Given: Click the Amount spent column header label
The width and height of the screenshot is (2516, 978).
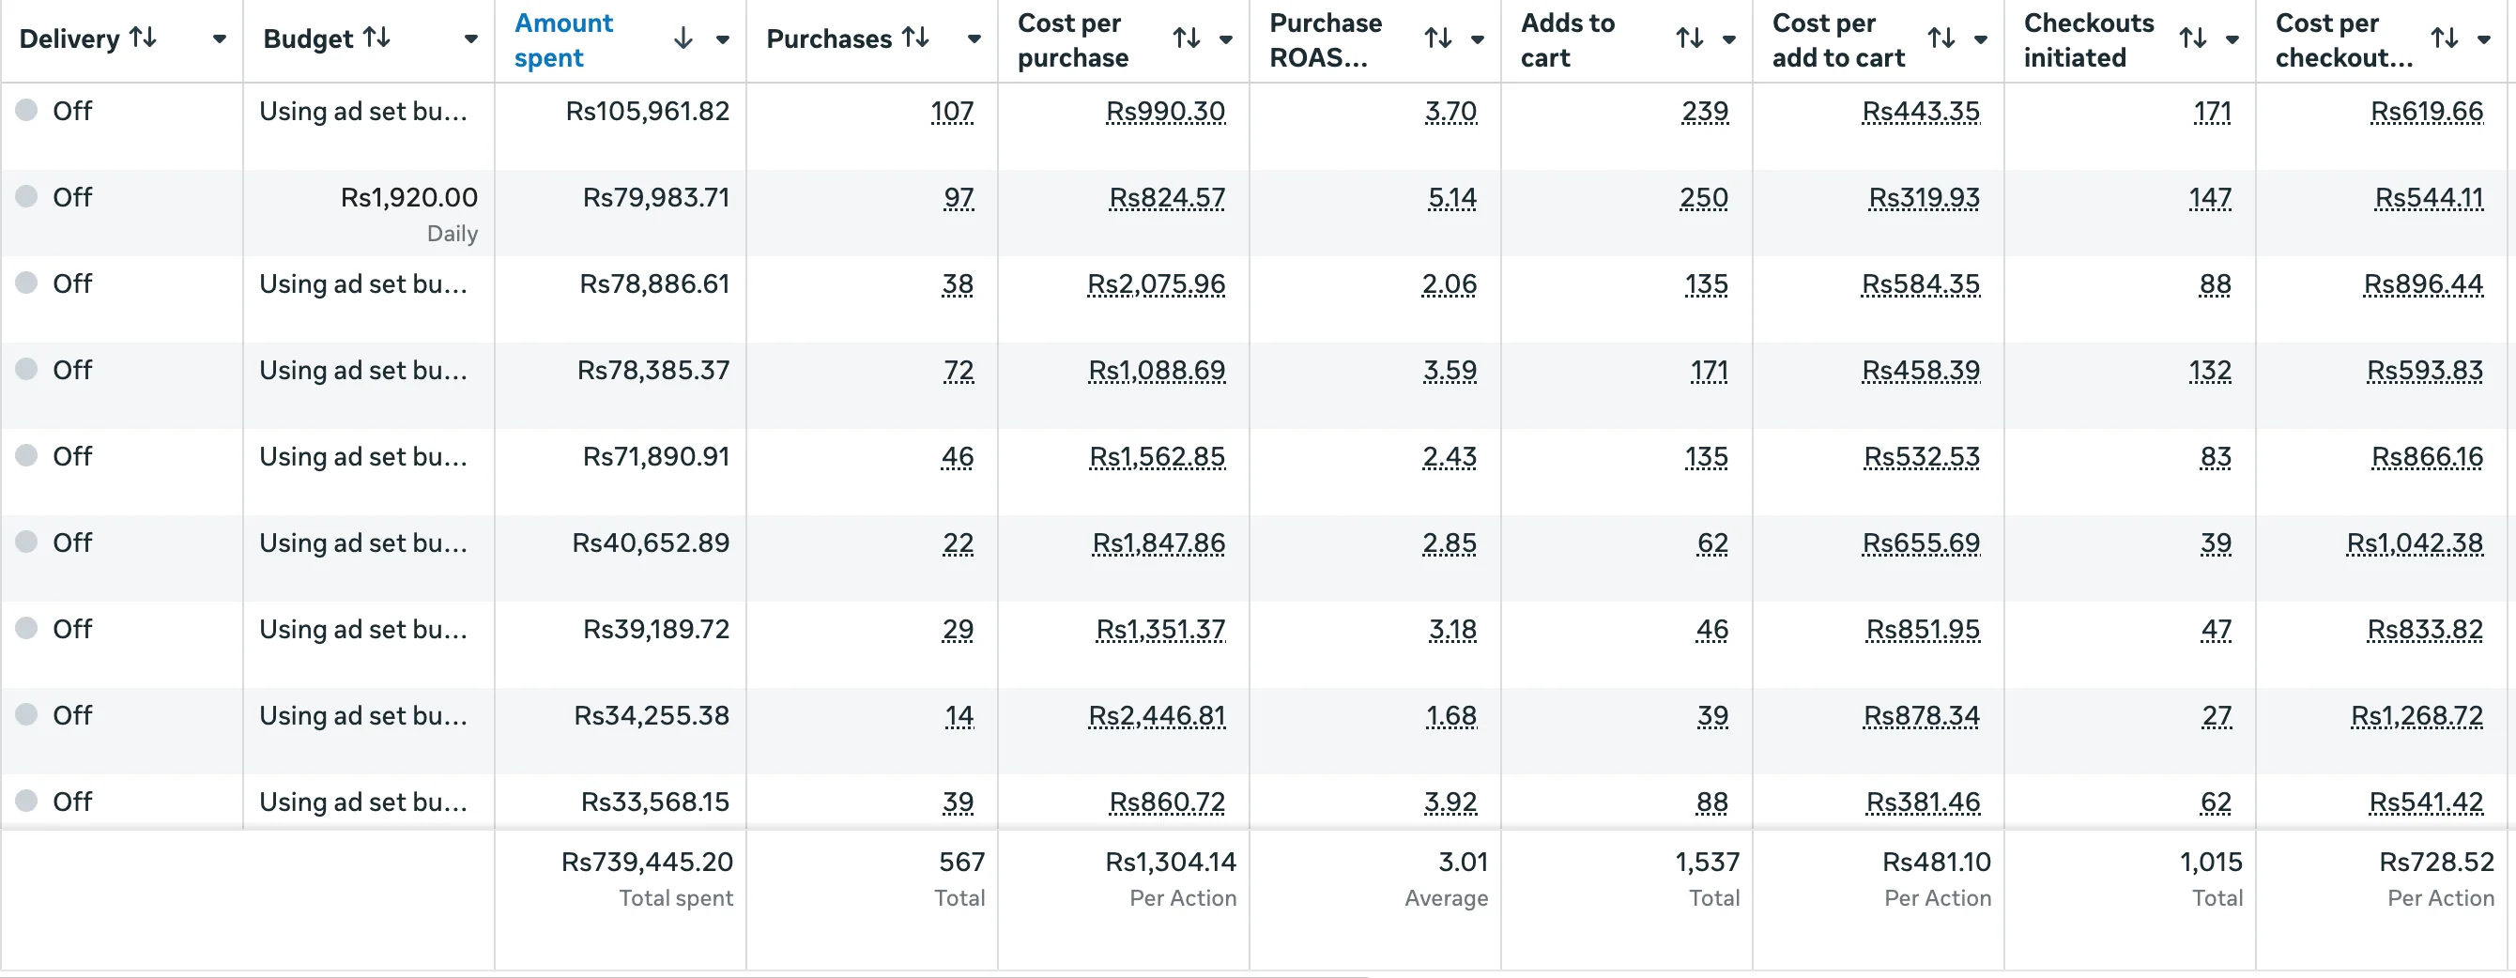Looking at the screenshot, I should [563, 40].
